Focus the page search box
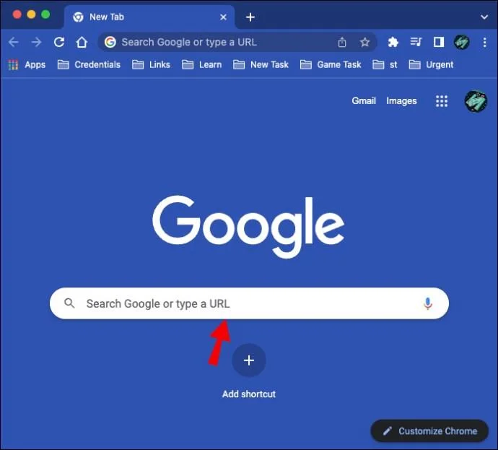 pos(249,303)
